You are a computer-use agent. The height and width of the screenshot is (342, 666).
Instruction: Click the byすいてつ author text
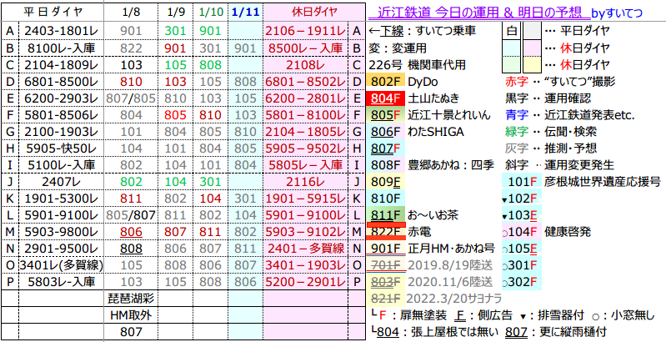(x=617, y=13)
